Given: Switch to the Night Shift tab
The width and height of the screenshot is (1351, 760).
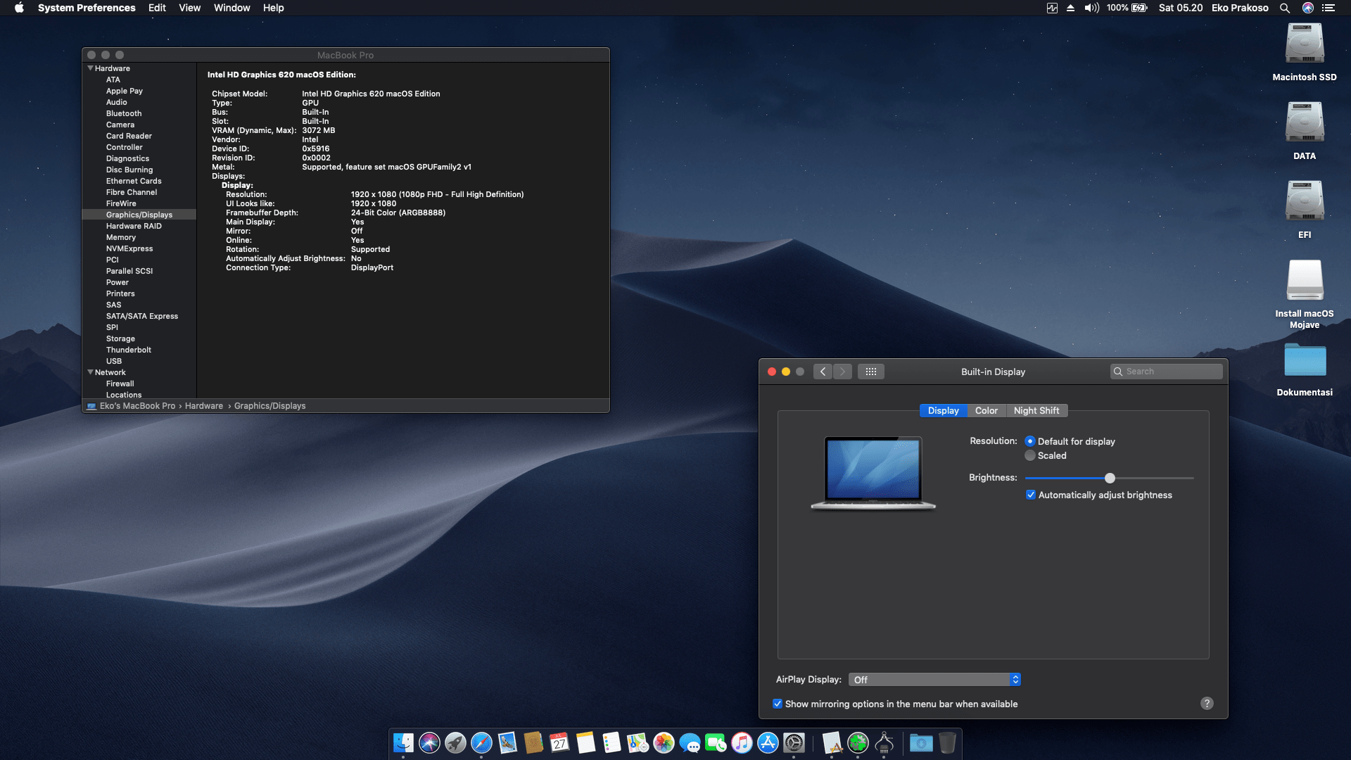Looking at the screenshot, I should pos(1036,410).
